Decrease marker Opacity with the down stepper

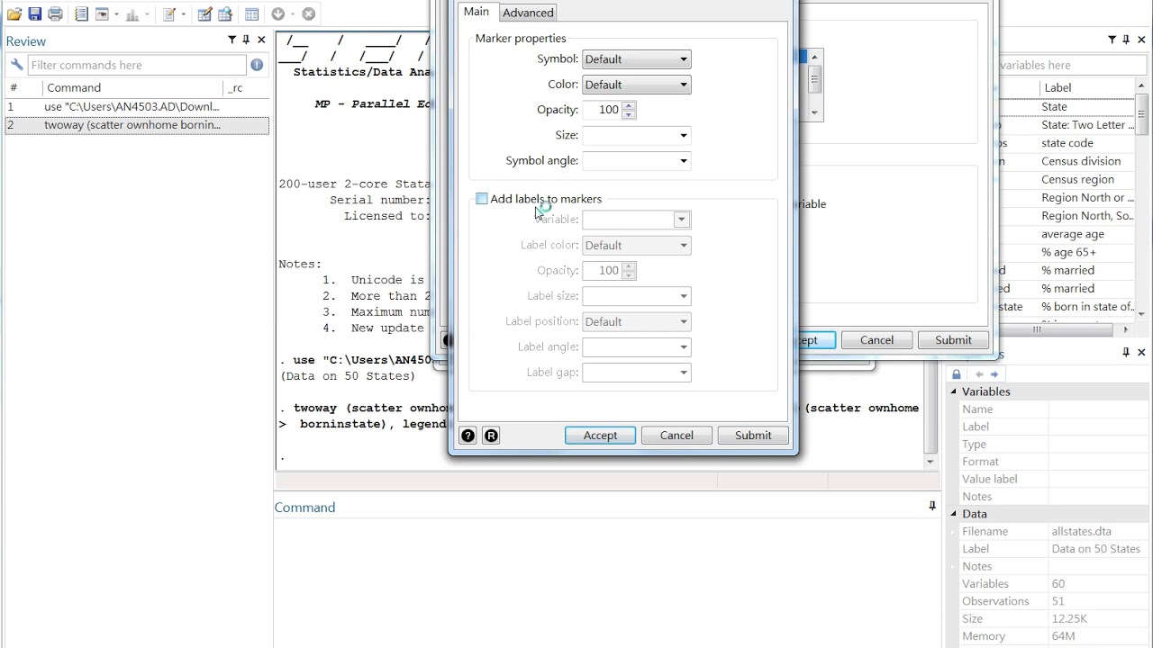(629, 114)
